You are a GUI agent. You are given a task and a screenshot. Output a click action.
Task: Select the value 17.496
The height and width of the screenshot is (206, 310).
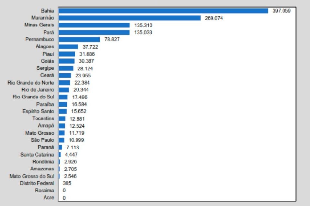click(x=80, y=97)
